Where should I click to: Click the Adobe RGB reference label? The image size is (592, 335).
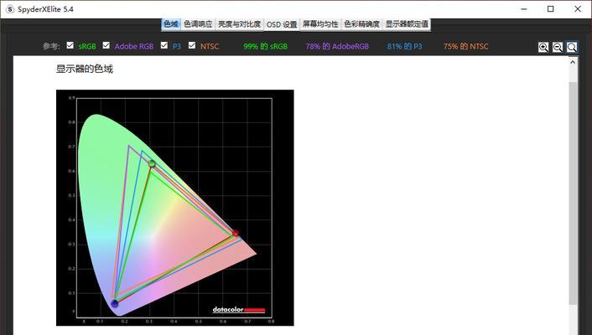point(134,46)
